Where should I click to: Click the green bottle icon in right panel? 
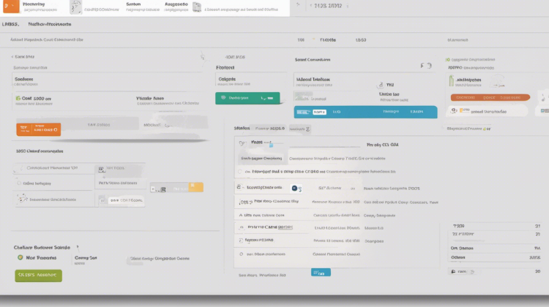pos(452,81)
